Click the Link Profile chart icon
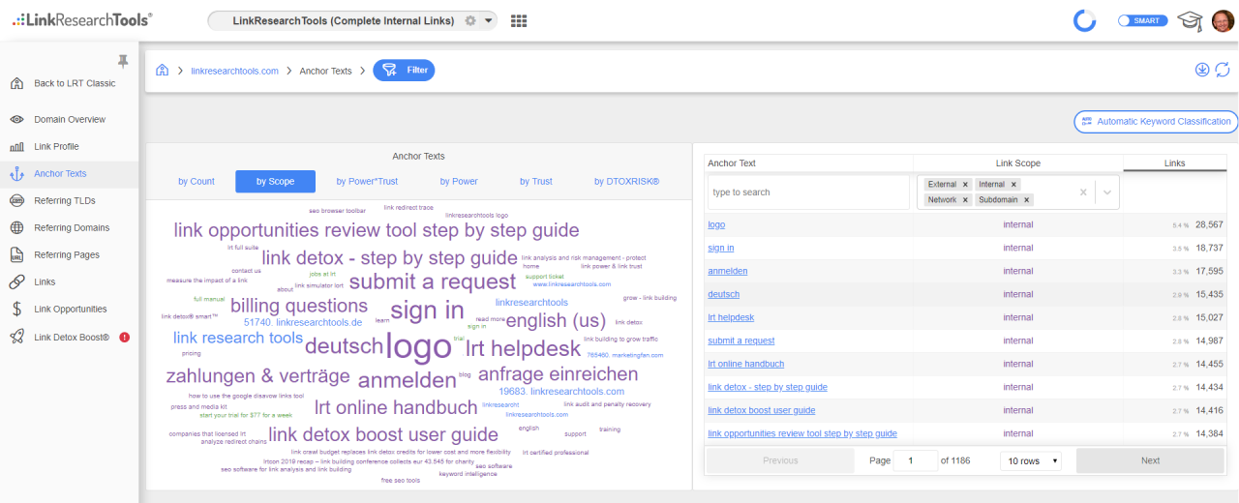This screenshot has height=503, width=1239. pyautogui.click(x=16, y=147)
